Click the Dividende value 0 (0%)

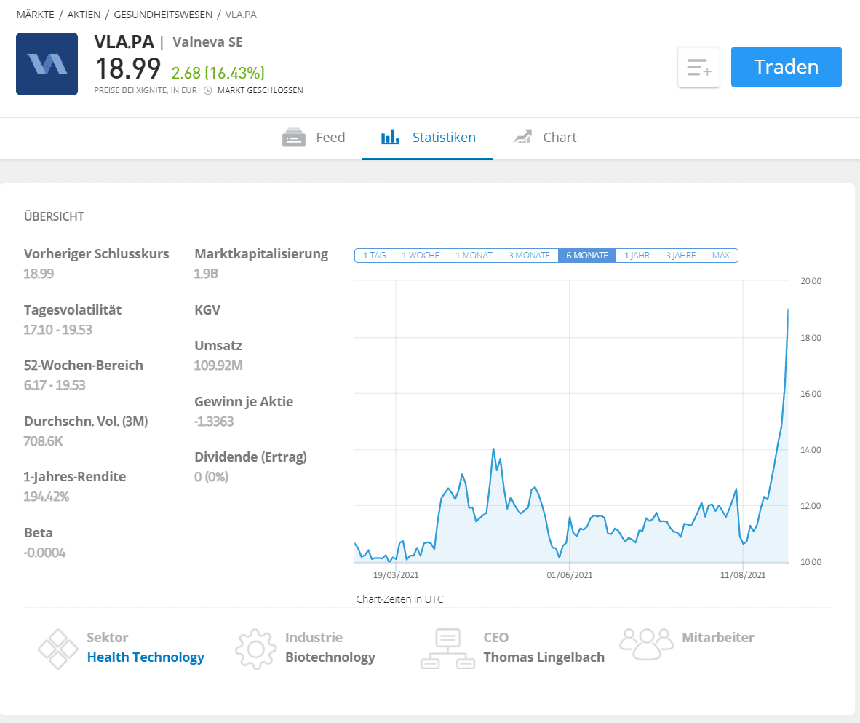(211, 476)
